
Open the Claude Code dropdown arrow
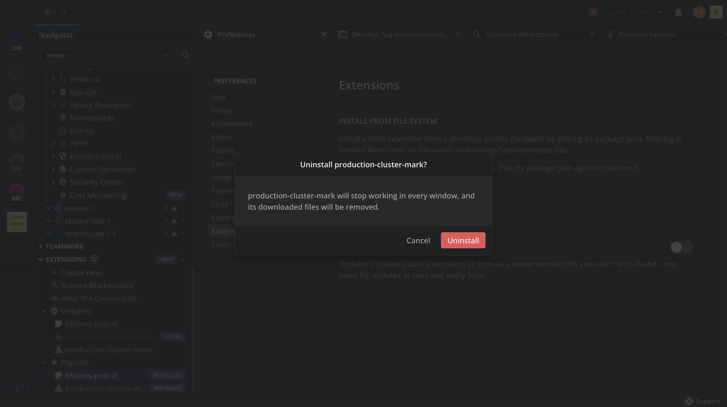pos(660,12)
